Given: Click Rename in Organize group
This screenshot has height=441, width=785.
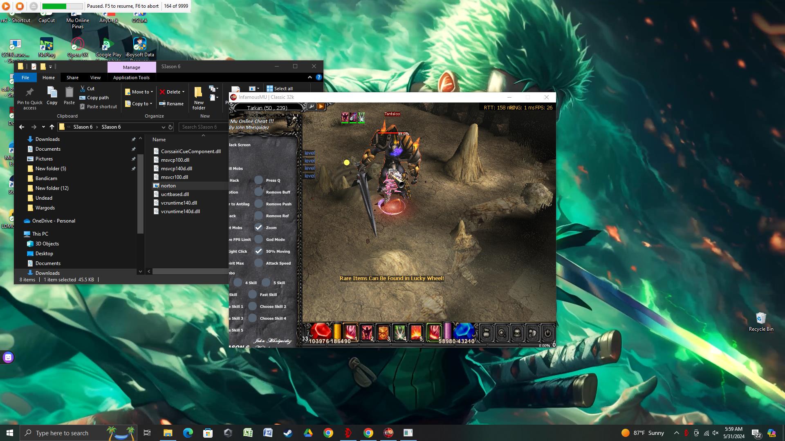Looking at the screenshot, I should pos(171,104).
